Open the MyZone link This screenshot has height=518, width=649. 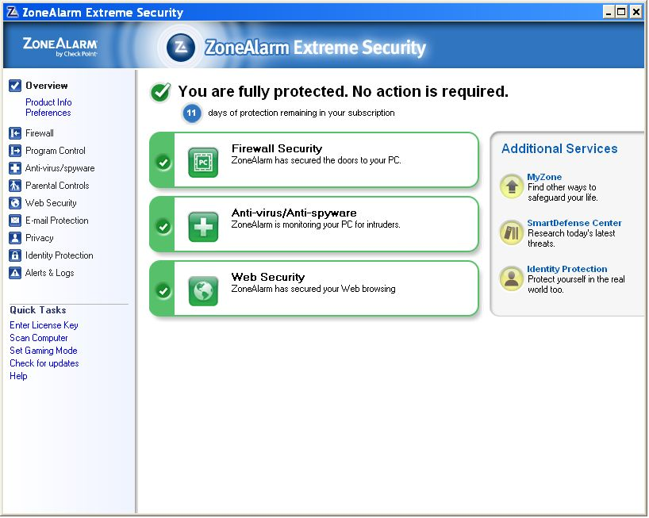point(544,177)
